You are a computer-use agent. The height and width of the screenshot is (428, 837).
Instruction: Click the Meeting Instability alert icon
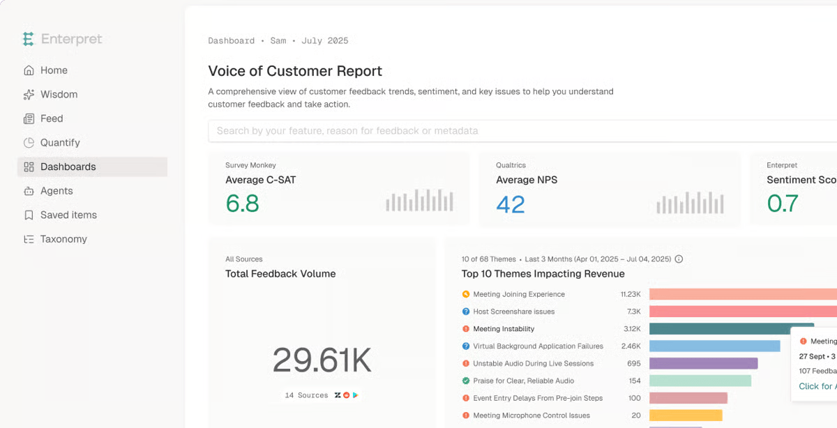click(x=466, y=329)
